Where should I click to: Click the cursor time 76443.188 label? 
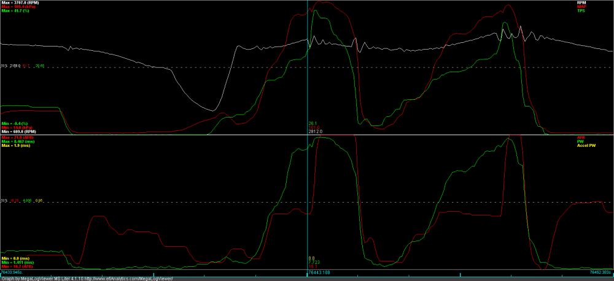coord(319,272)
